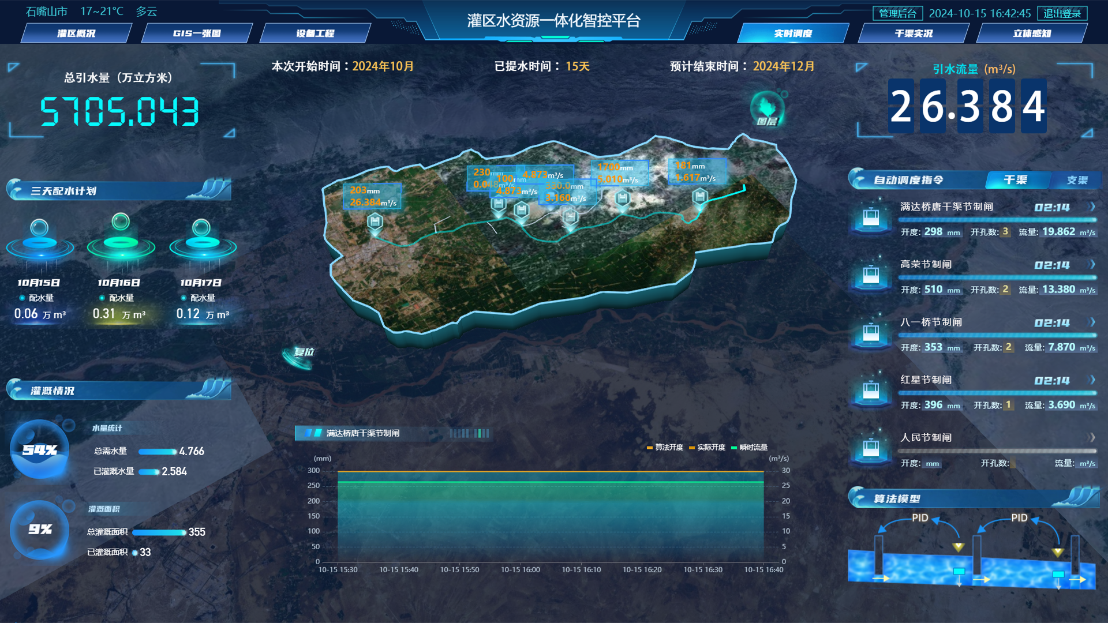Click the 总需水量 progress bar
Image resolution: width=1108 pixels, height=623 pixels.
click(158, 452)
